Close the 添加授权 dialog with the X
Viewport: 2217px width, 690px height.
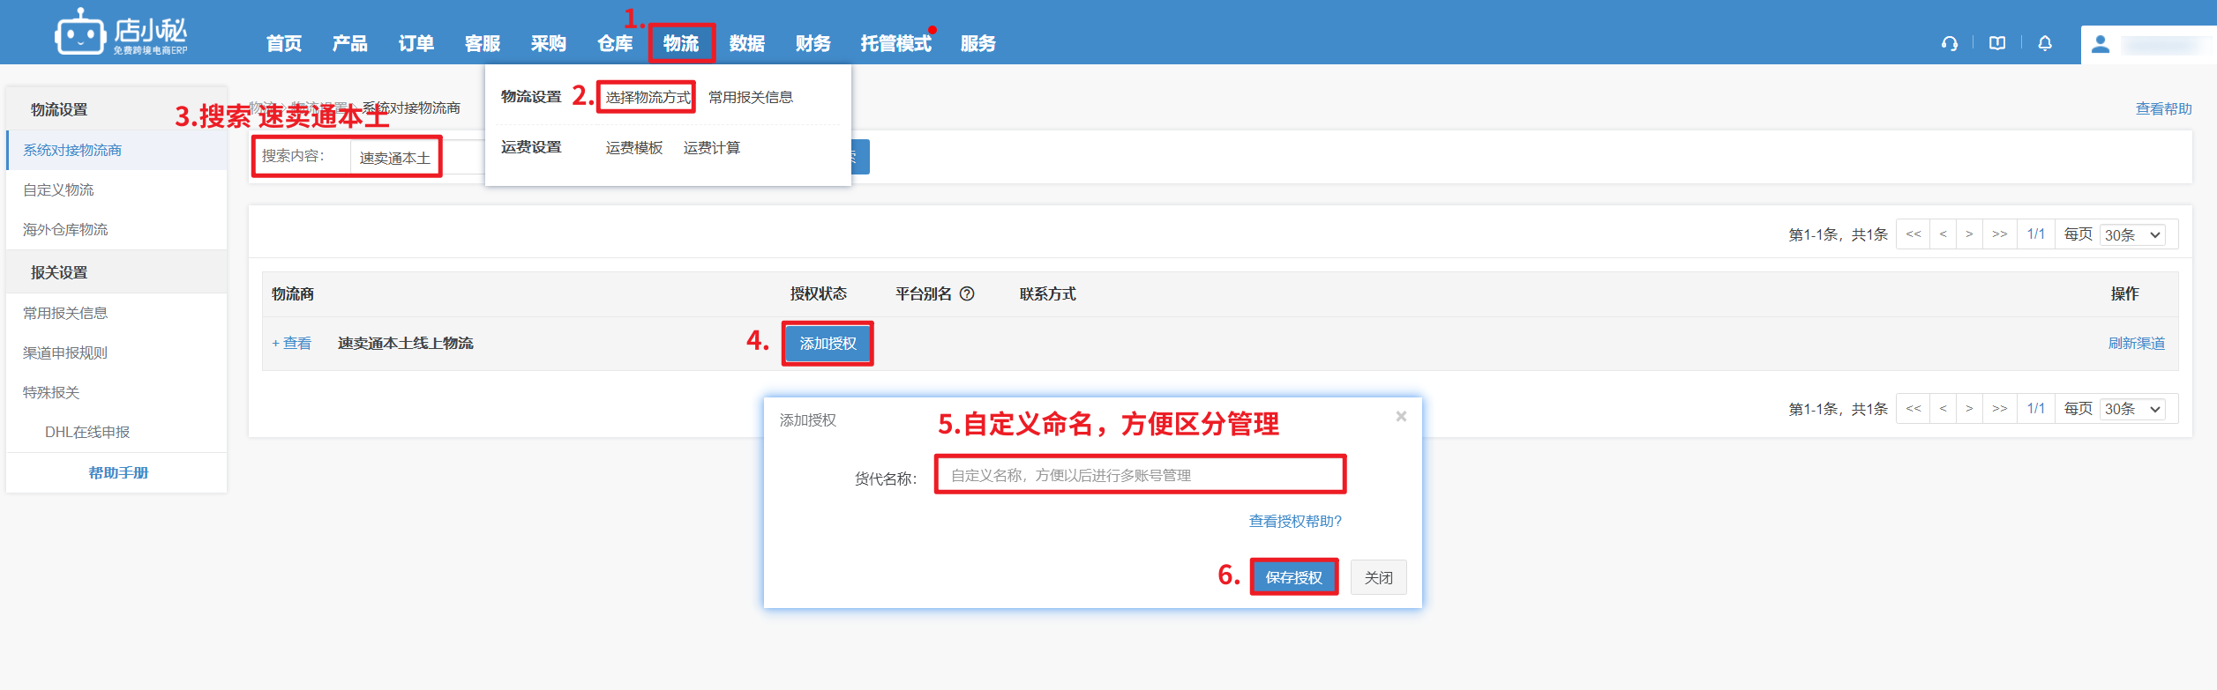click(x=1401, y=417)
